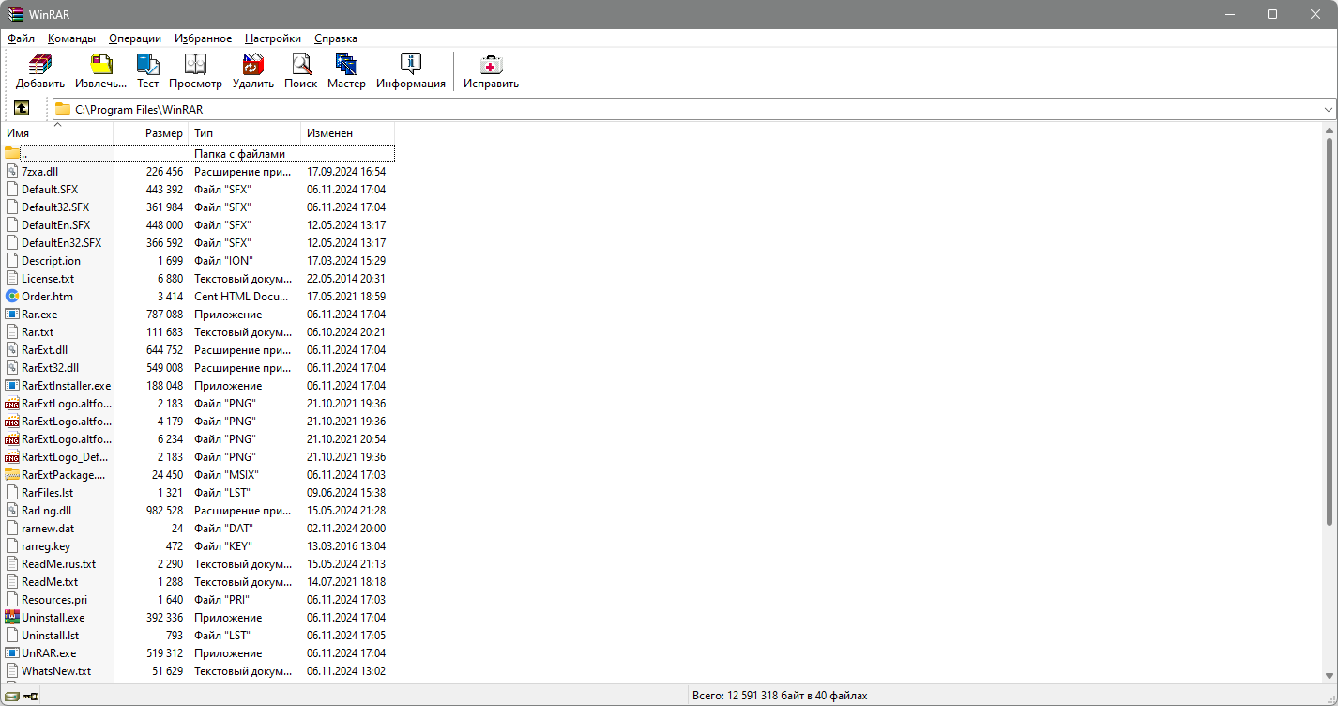The width and height of the screenshot is (1338, 706).
Task: Select the ReadMe.rus.txt file name
Action: point(58,564)
